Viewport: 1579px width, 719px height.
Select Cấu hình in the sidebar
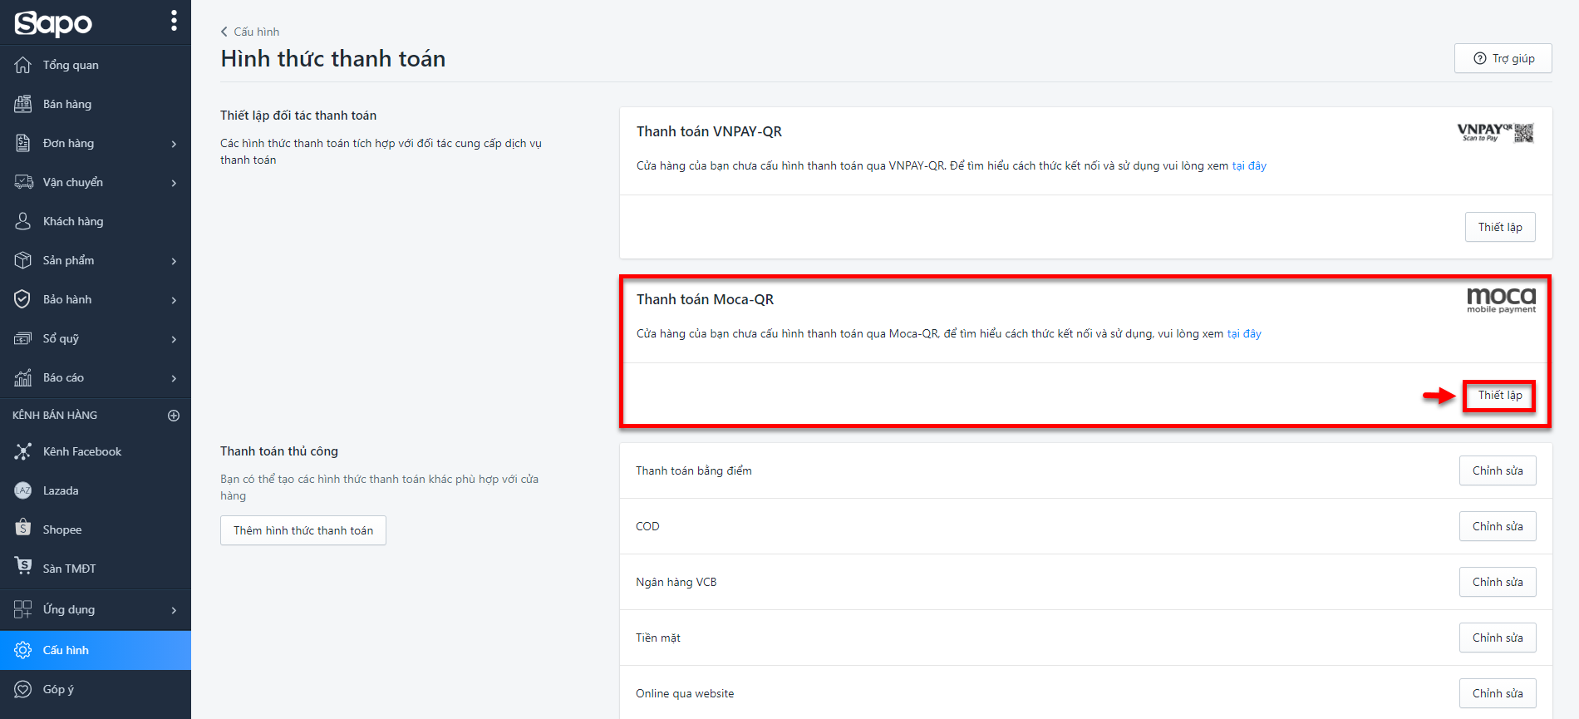coord(66,650)
